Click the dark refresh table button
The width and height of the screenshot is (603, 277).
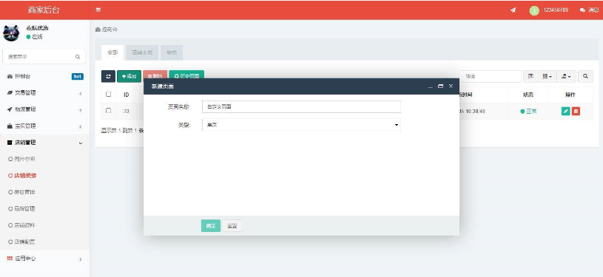click(108, 77)
